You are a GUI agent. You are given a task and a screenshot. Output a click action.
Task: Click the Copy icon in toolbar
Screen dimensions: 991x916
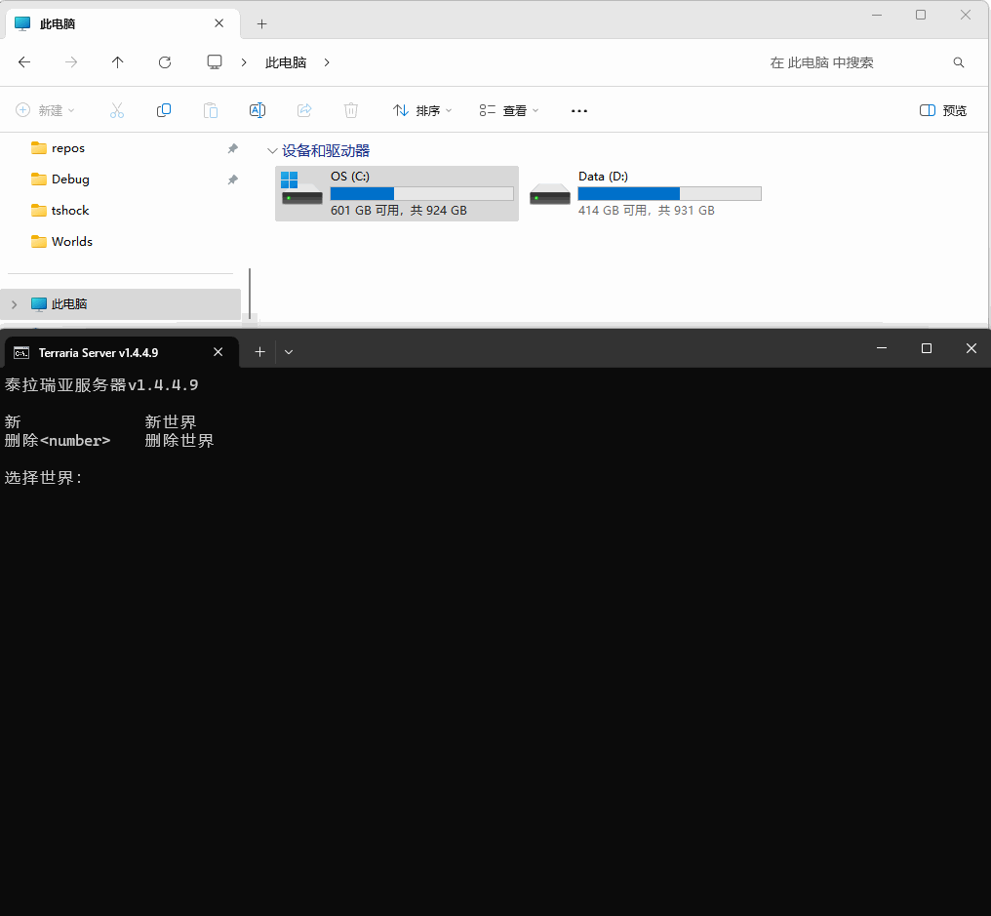(x=164, y=110)
